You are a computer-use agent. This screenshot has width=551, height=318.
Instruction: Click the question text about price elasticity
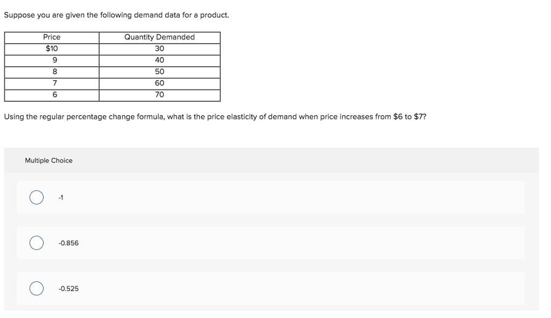pyautogui.click(x=215, y=116)
